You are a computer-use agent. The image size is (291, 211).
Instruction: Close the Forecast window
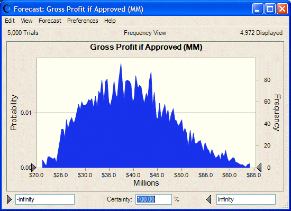[282, 8]
